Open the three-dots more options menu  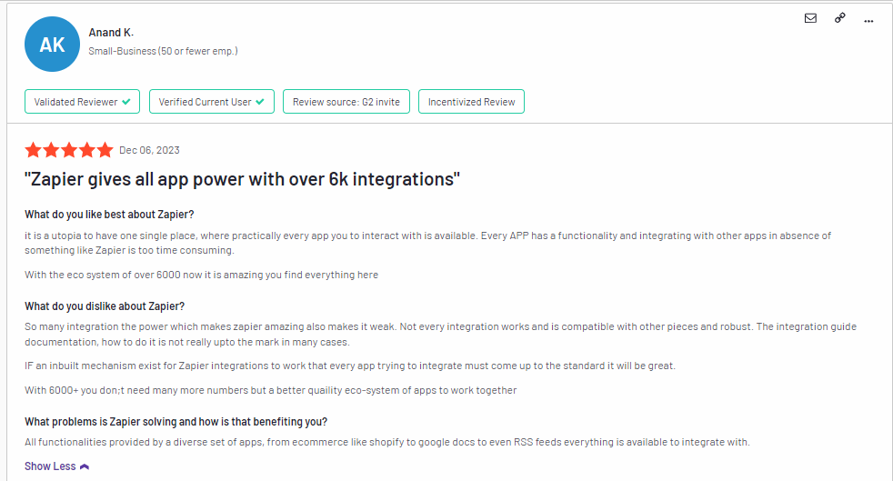point(868,21)
